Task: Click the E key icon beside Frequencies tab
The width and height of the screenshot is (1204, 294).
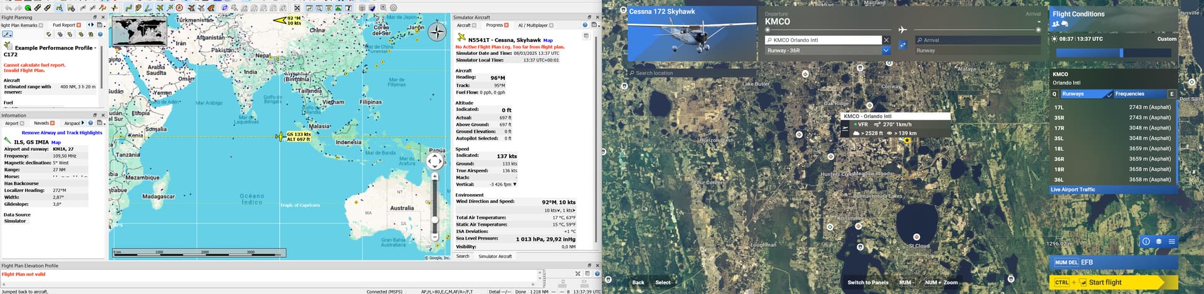Action: [x=1171, y=94]
